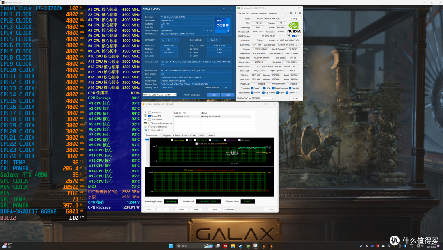
Task: Open the CPU core selector dropdown
Action: [160, 95]
